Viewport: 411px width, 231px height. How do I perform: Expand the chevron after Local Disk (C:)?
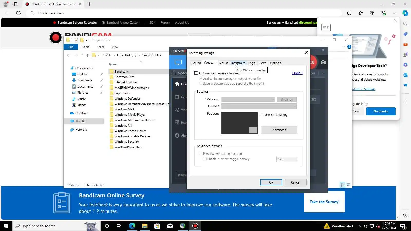click(x=139, y=55)
